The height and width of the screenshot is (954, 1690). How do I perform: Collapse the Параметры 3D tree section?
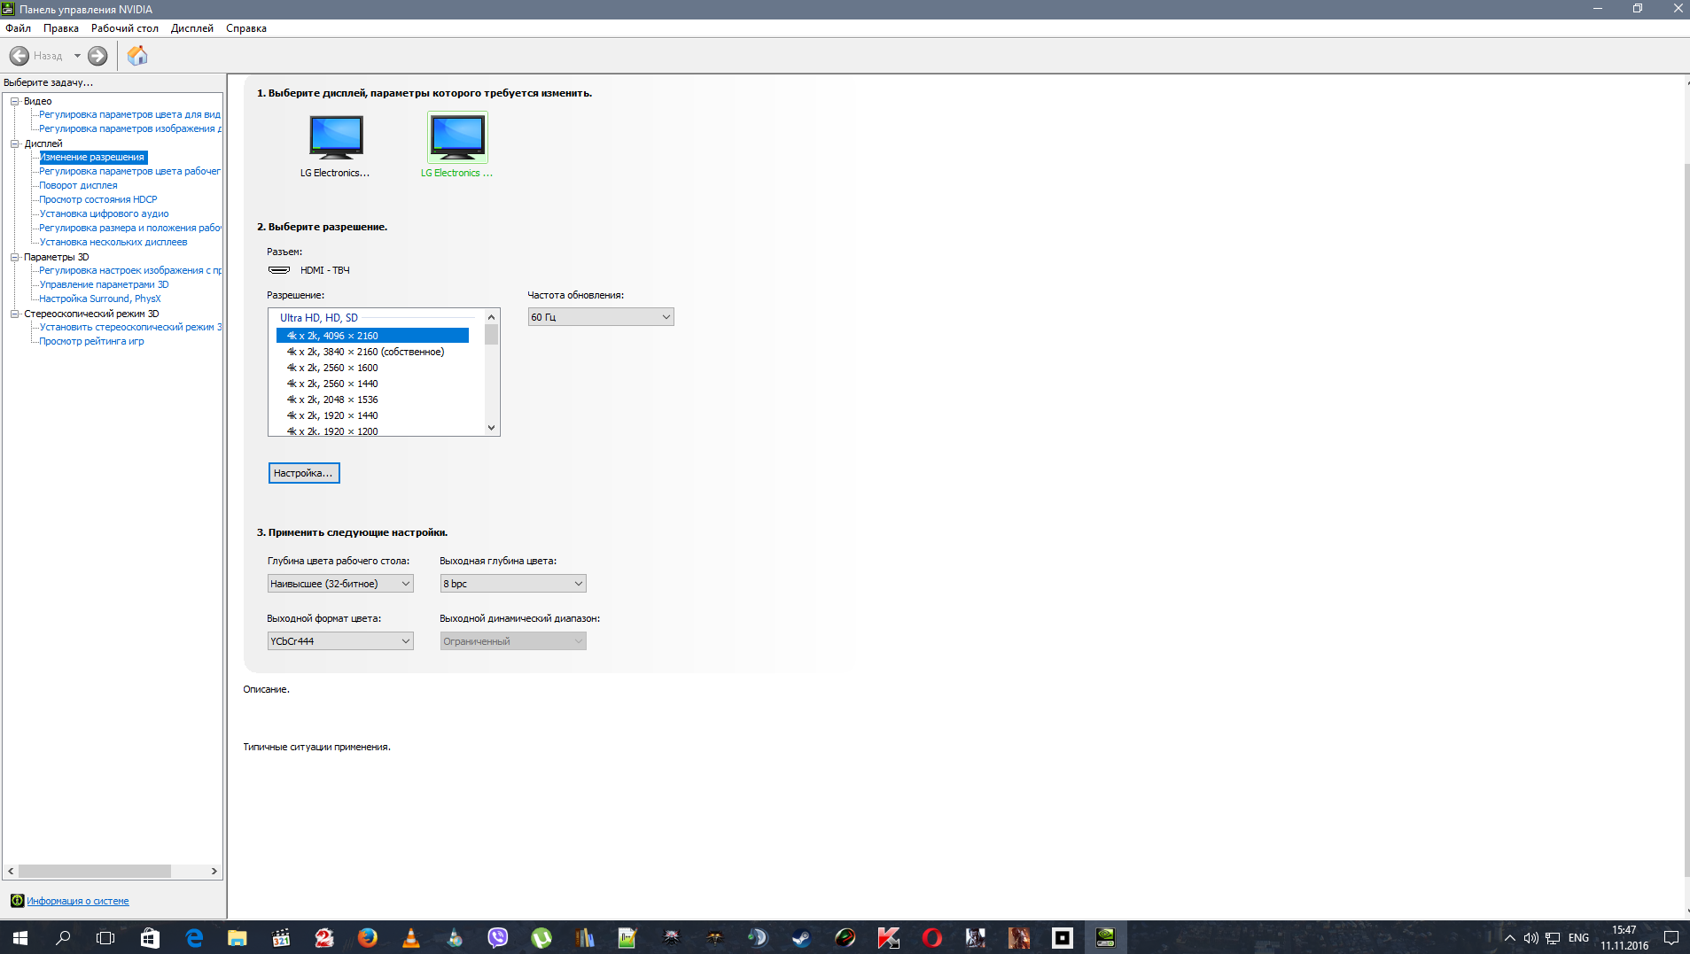pos(15,257)
